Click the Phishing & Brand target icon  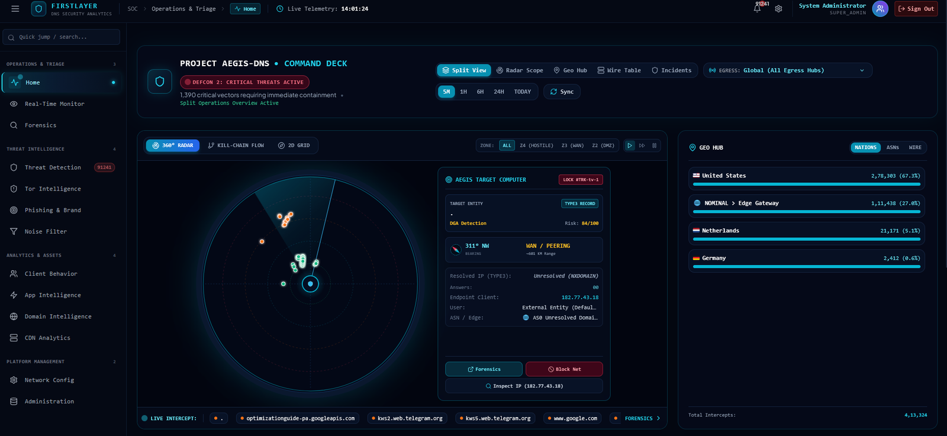click(14, 210)
